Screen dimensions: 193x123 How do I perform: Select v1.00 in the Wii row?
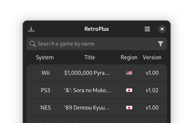pyautogui.click(x=152, y=73)
